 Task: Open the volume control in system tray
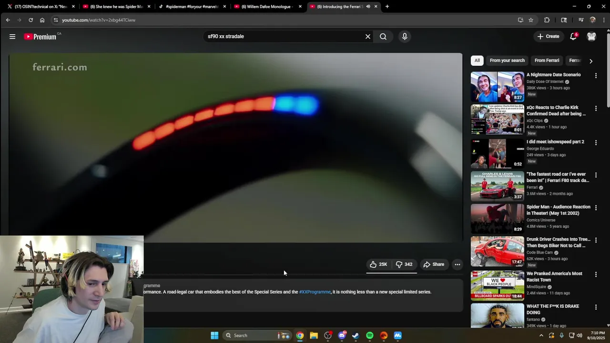coord(579,335)
